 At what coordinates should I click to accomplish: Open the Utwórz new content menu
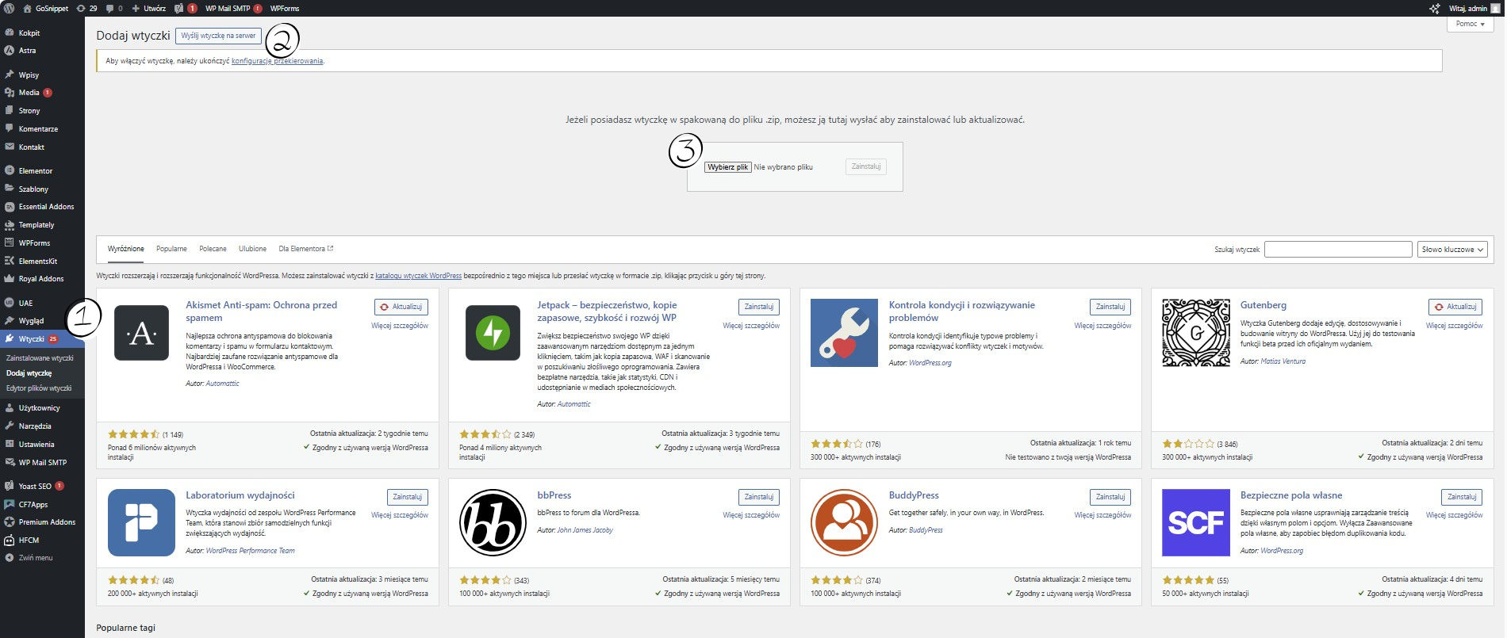(x=149, y=9)
